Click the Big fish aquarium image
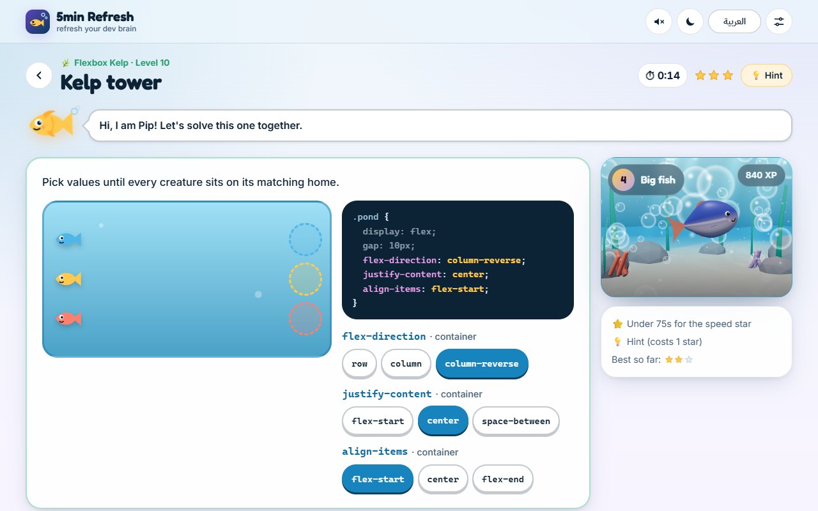 (697, 227)
